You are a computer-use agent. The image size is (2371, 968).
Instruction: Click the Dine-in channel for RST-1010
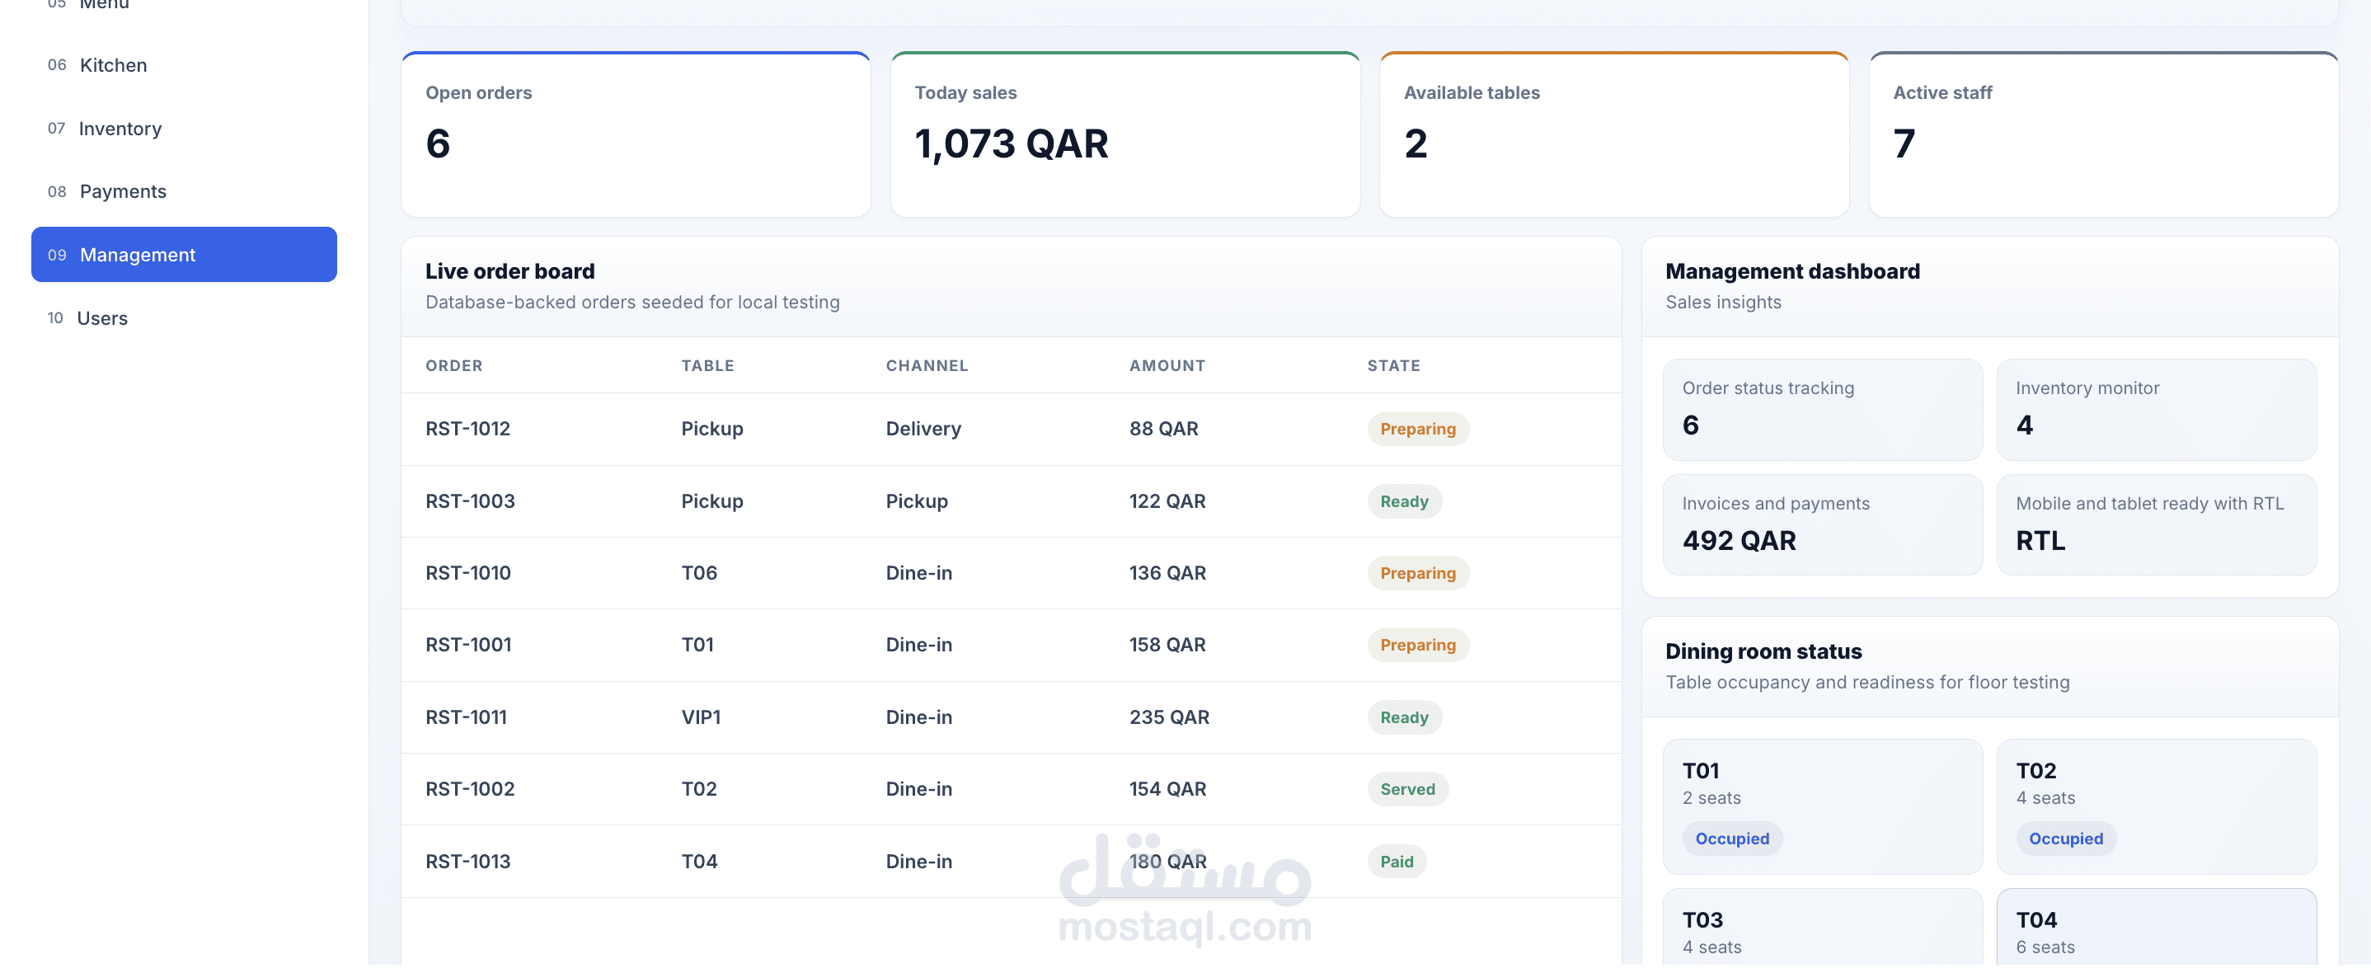(918, 573)
